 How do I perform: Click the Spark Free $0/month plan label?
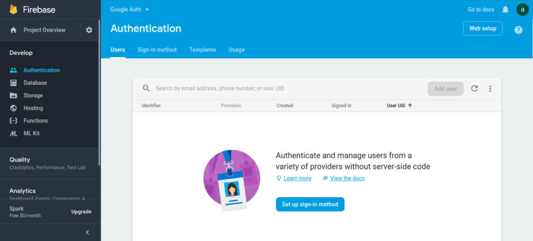tap(25, 212)
